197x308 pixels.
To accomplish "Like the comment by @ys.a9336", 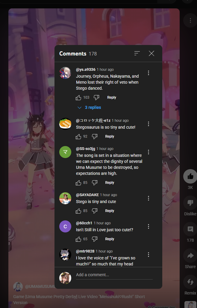I will tap(78, 98).
